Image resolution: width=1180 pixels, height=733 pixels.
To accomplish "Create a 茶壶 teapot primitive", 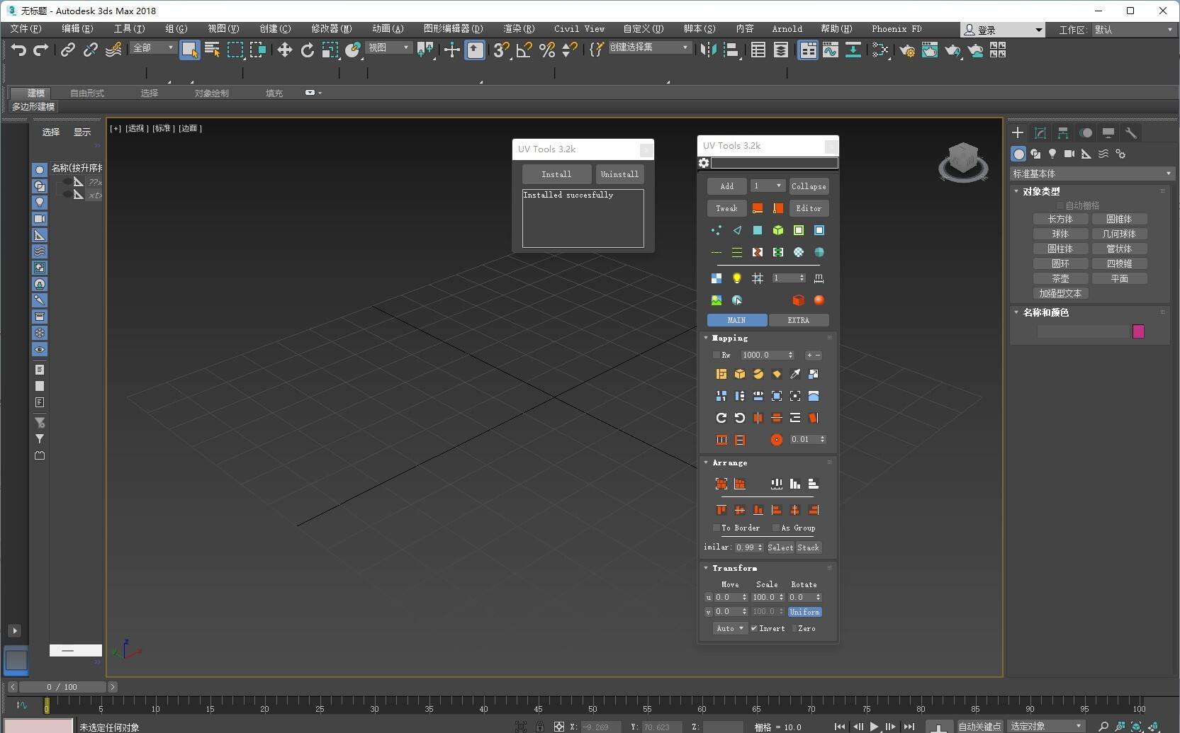I will tap(1060, 278).
